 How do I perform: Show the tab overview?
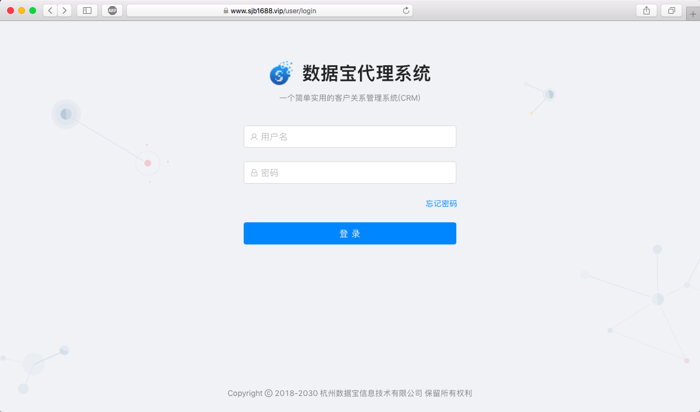[671, 11]
